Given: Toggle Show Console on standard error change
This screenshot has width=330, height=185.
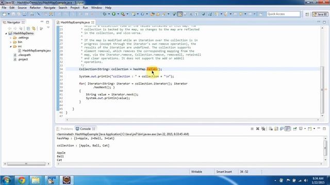Looking at the screenshot, I should coord(288,128).
